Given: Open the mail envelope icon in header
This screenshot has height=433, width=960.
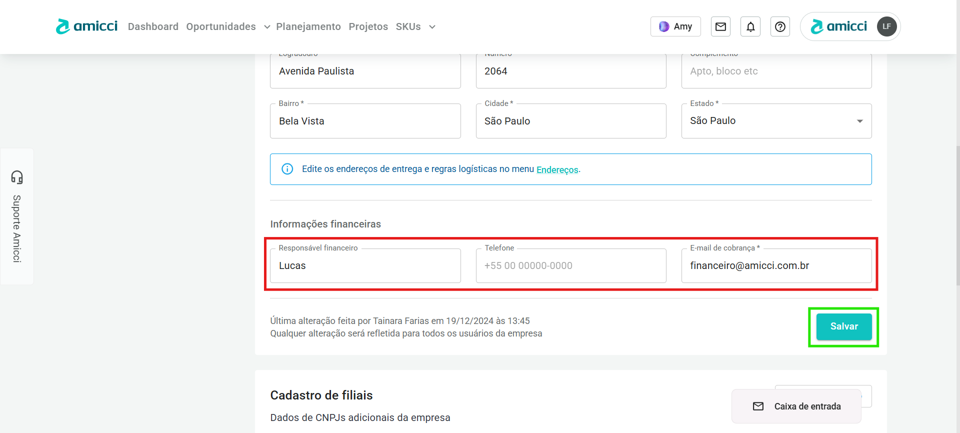Looking at the screenshot, I should coord(720,26).
